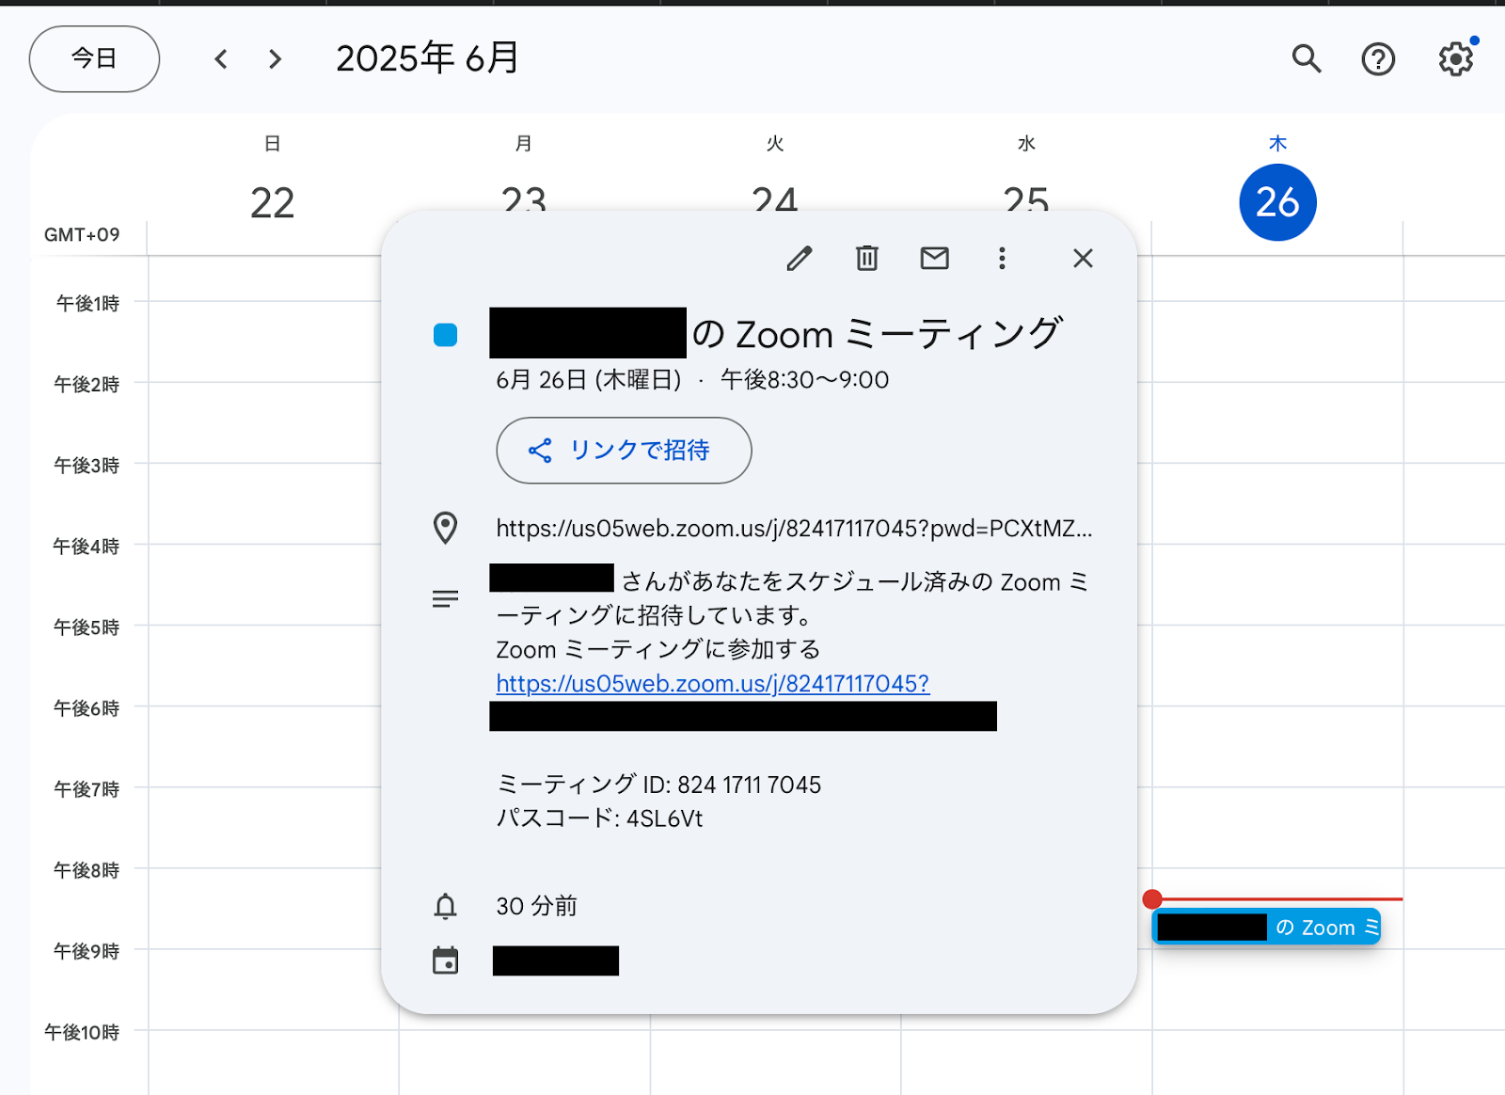
Task: Open the search icon in the calendar header
Action: [x=1307, y=58]
